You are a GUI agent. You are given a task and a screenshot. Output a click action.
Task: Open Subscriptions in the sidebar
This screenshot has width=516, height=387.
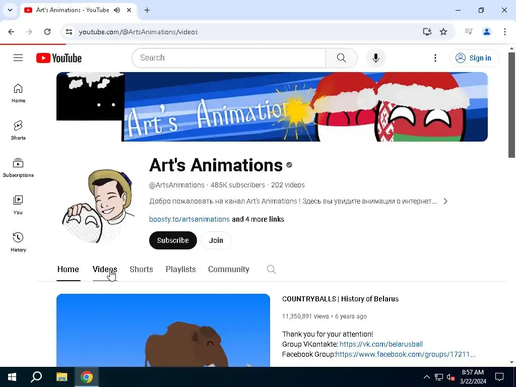[x=18, y=168]
